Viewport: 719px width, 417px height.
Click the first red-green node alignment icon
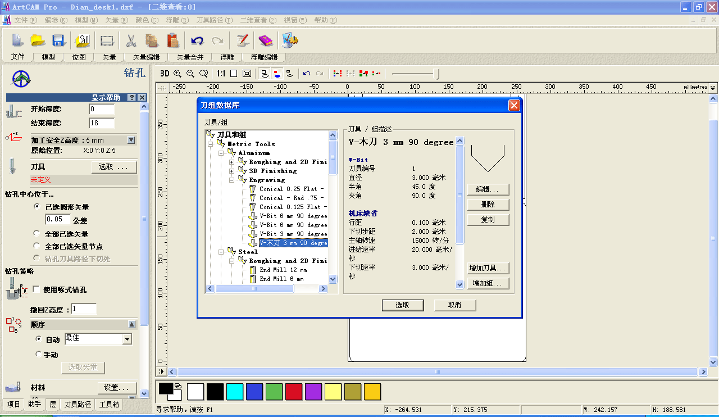[338, 74]
